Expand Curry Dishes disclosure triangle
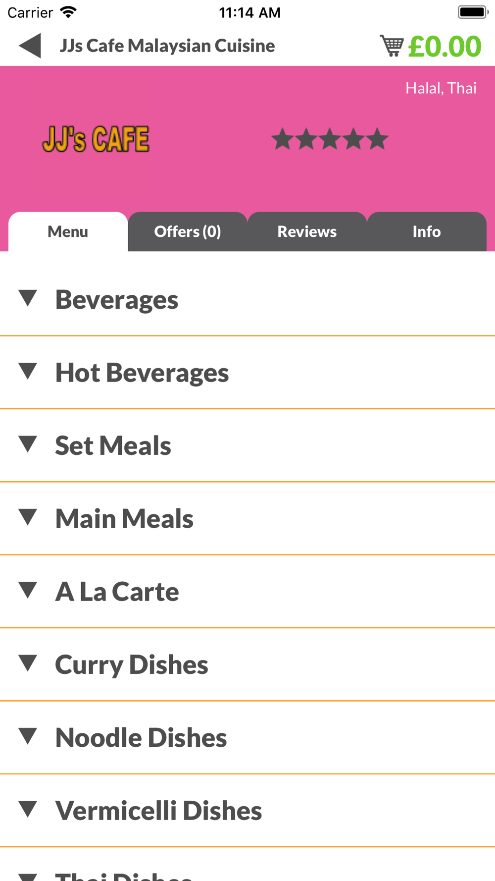The width and height of the screenshot is (495, 881). 28,663
